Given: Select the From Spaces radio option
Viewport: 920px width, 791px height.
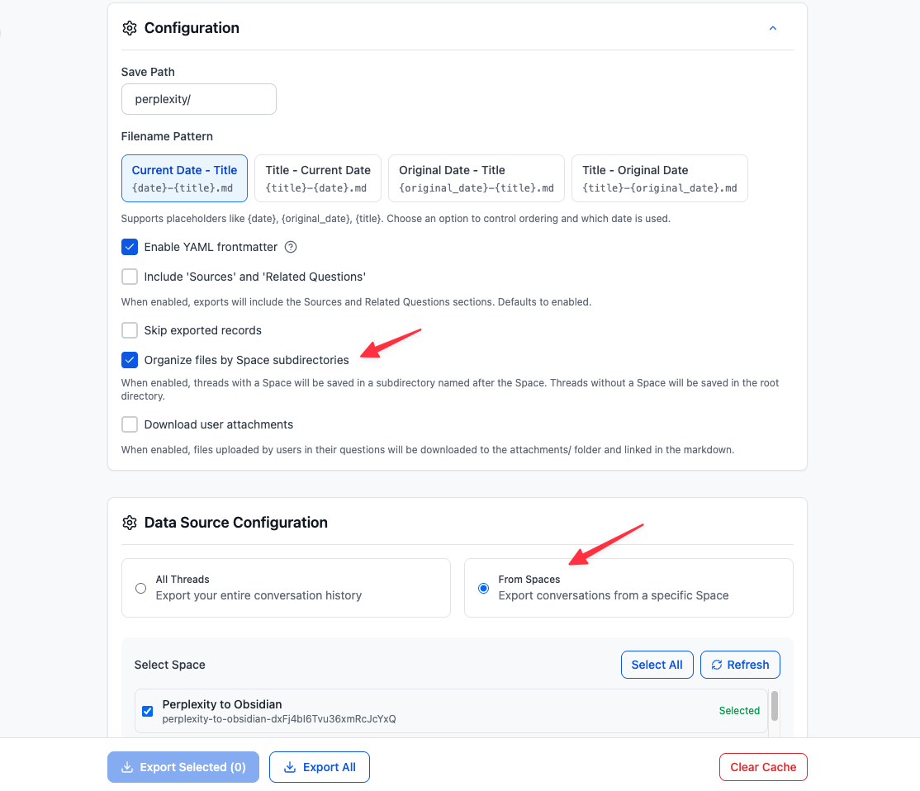Looking at the screenshot, I should click(484, 588).
